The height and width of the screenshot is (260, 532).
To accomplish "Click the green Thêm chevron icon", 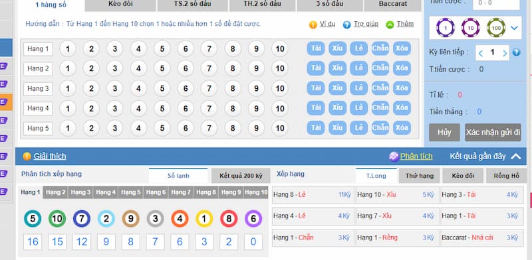I will 390,25.
